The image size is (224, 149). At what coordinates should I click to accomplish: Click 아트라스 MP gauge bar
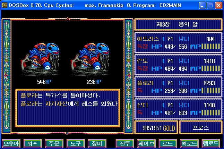click(211, 47)
